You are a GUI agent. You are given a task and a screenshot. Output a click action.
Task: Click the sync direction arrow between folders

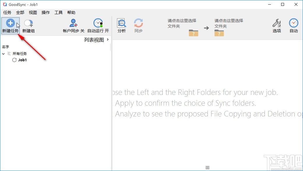(206, 28)
